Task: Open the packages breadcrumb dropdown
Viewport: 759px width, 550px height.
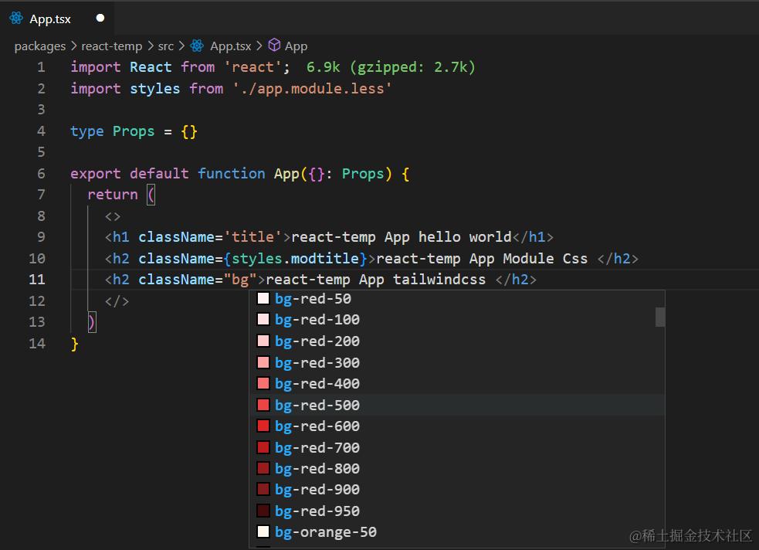Action: pyautogui.click(x=39, y=46)
